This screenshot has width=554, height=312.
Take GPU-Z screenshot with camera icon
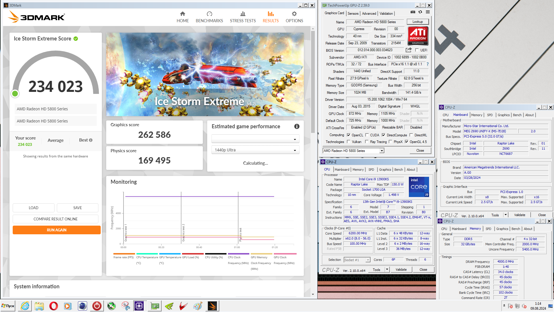pos(413,12)
